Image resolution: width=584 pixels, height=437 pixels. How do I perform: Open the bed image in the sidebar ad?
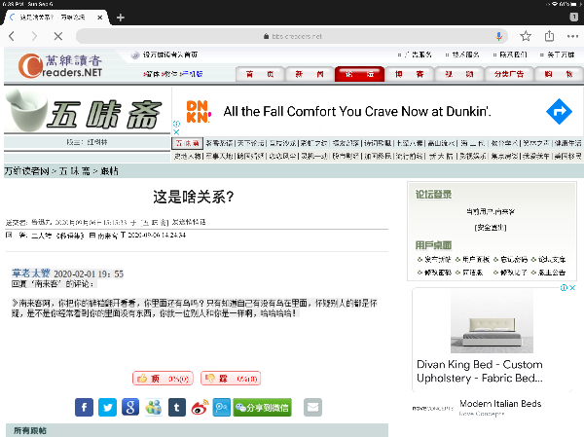pyautogui.click(x=492, y=322)
